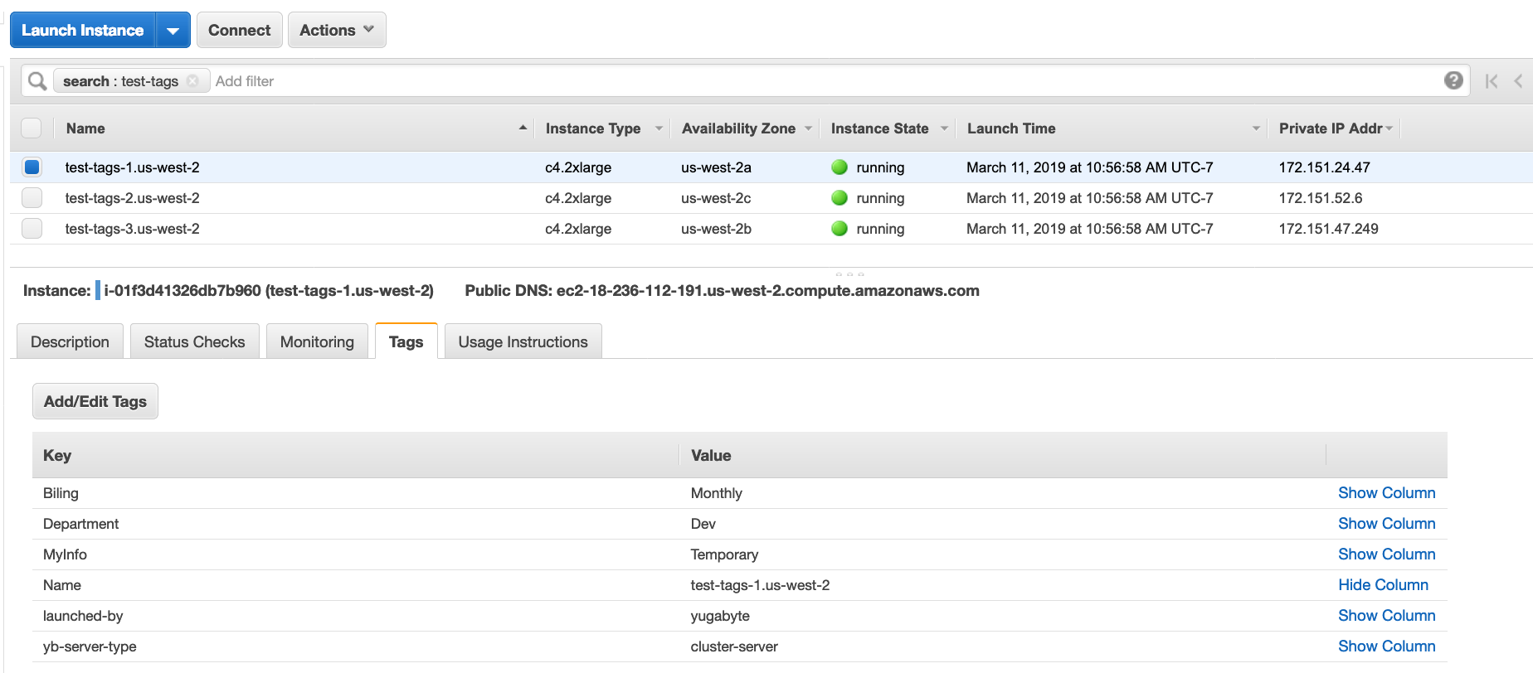Go to first page of results
1533x673 pixels.
click(x=1492, y=81)
